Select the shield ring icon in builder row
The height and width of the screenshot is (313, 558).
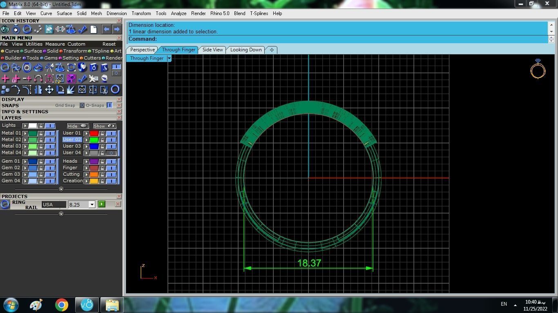(x=82, y=68)
